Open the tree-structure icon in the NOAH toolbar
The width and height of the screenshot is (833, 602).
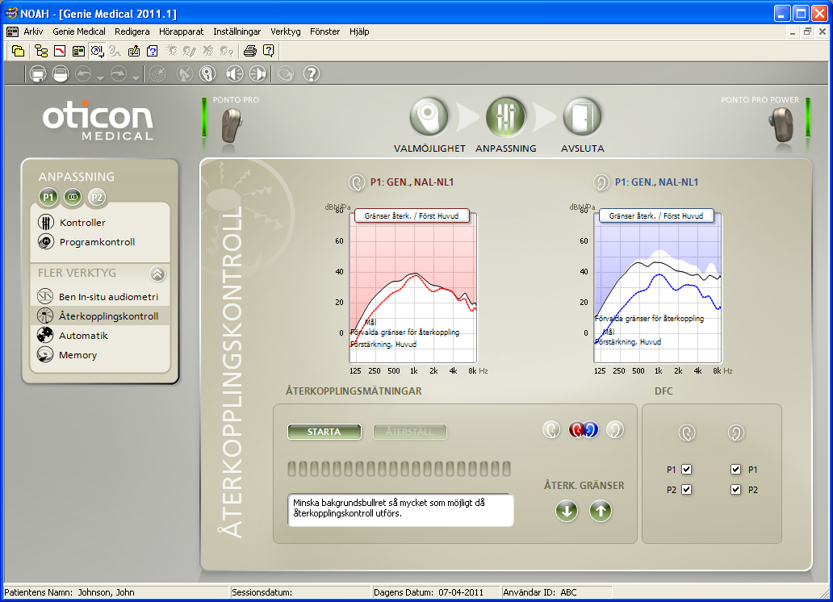click(x=41, y=51)
